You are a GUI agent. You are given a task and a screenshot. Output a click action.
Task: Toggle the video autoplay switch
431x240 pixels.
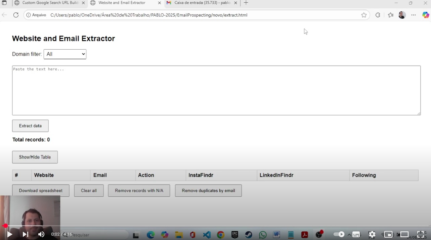(339, 234)
